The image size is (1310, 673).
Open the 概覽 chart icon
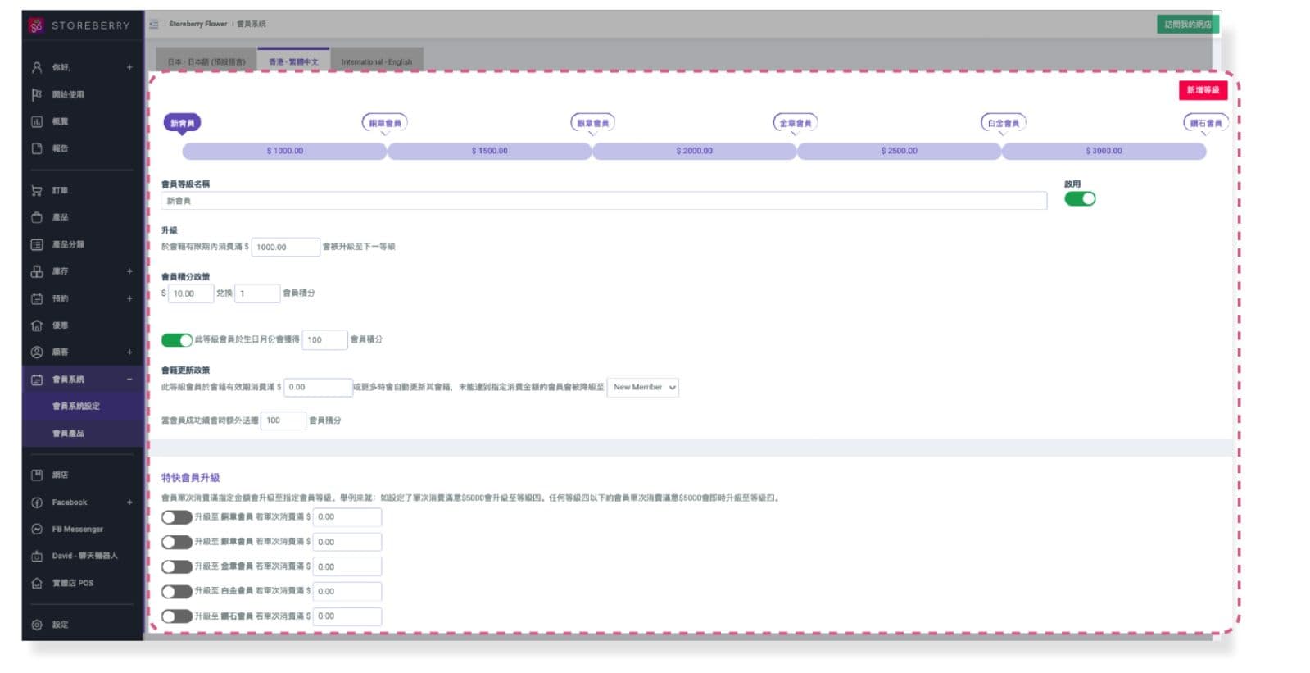(x=37, y=121)
